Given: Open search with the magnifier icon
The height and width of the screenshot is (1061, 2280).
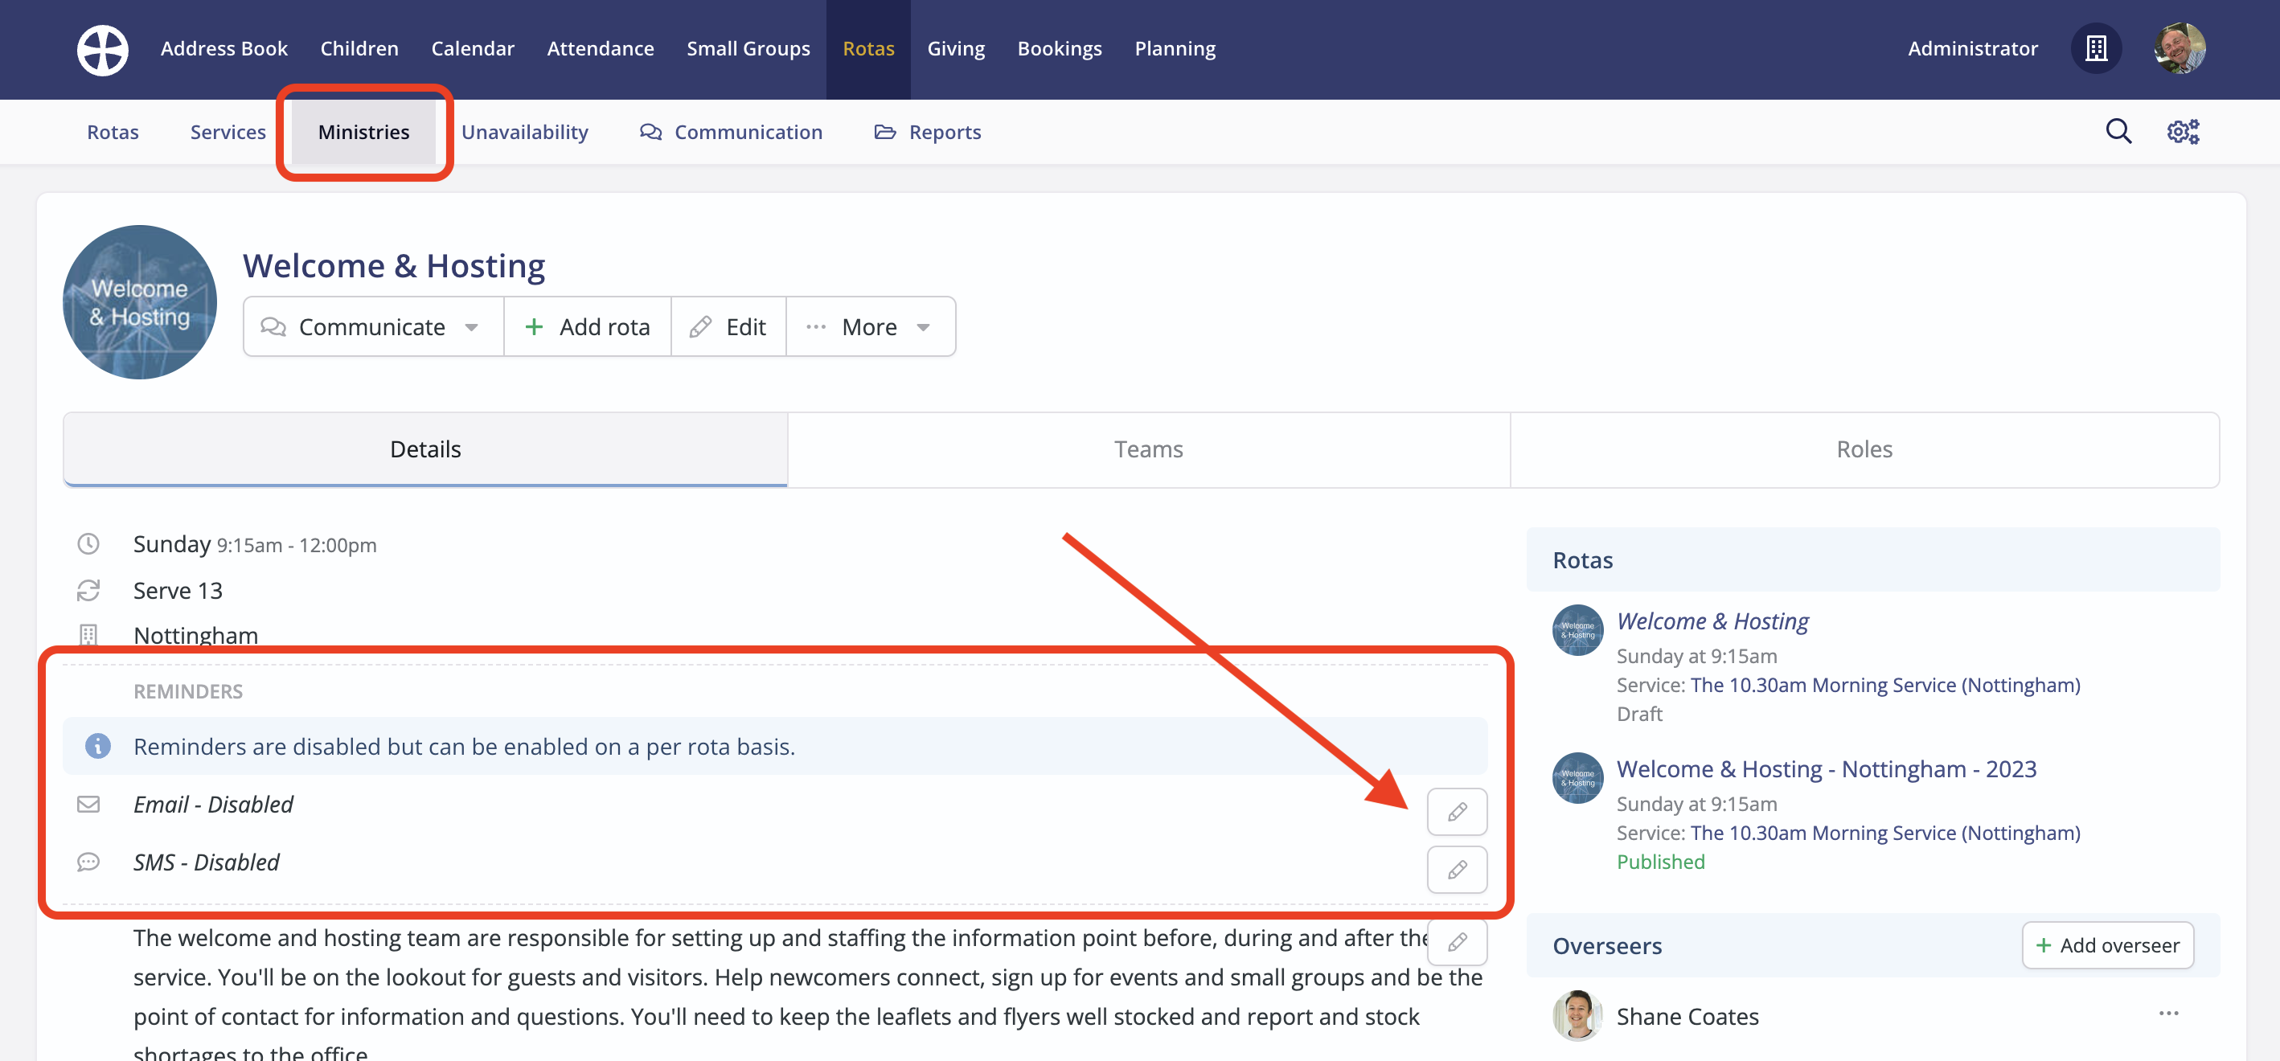Looking at the screenshot, I should click(2118, 131).
